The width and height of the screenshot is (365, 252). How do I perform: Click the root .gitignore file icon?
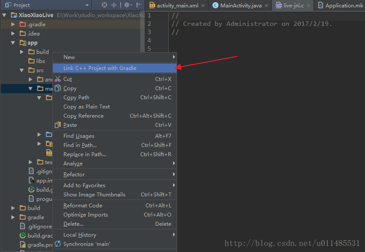tap(23, 226)
